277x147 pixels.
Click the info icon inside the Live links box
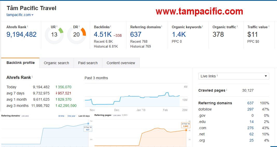217,76
